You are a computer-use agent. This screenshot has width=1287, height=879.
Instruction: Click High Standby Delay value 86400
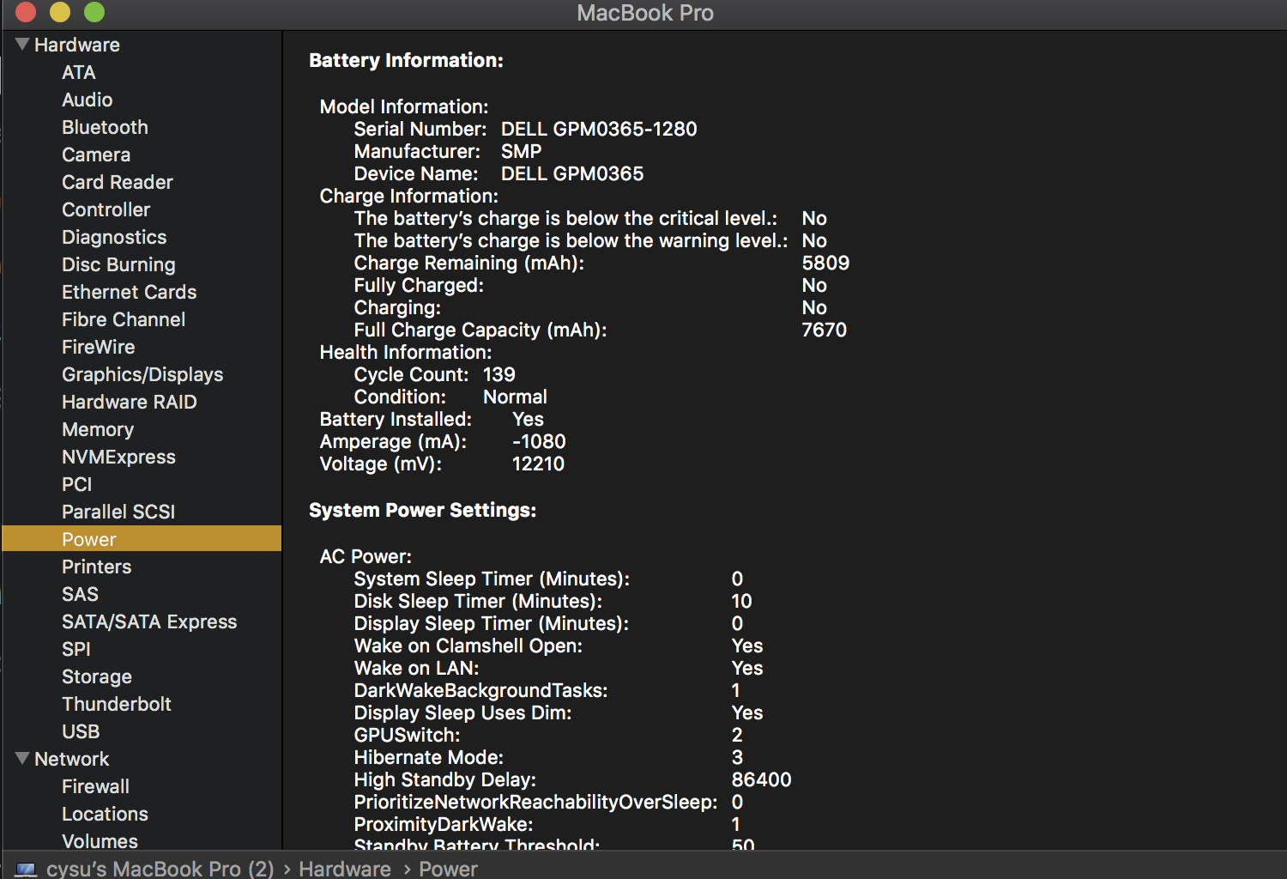761,779
